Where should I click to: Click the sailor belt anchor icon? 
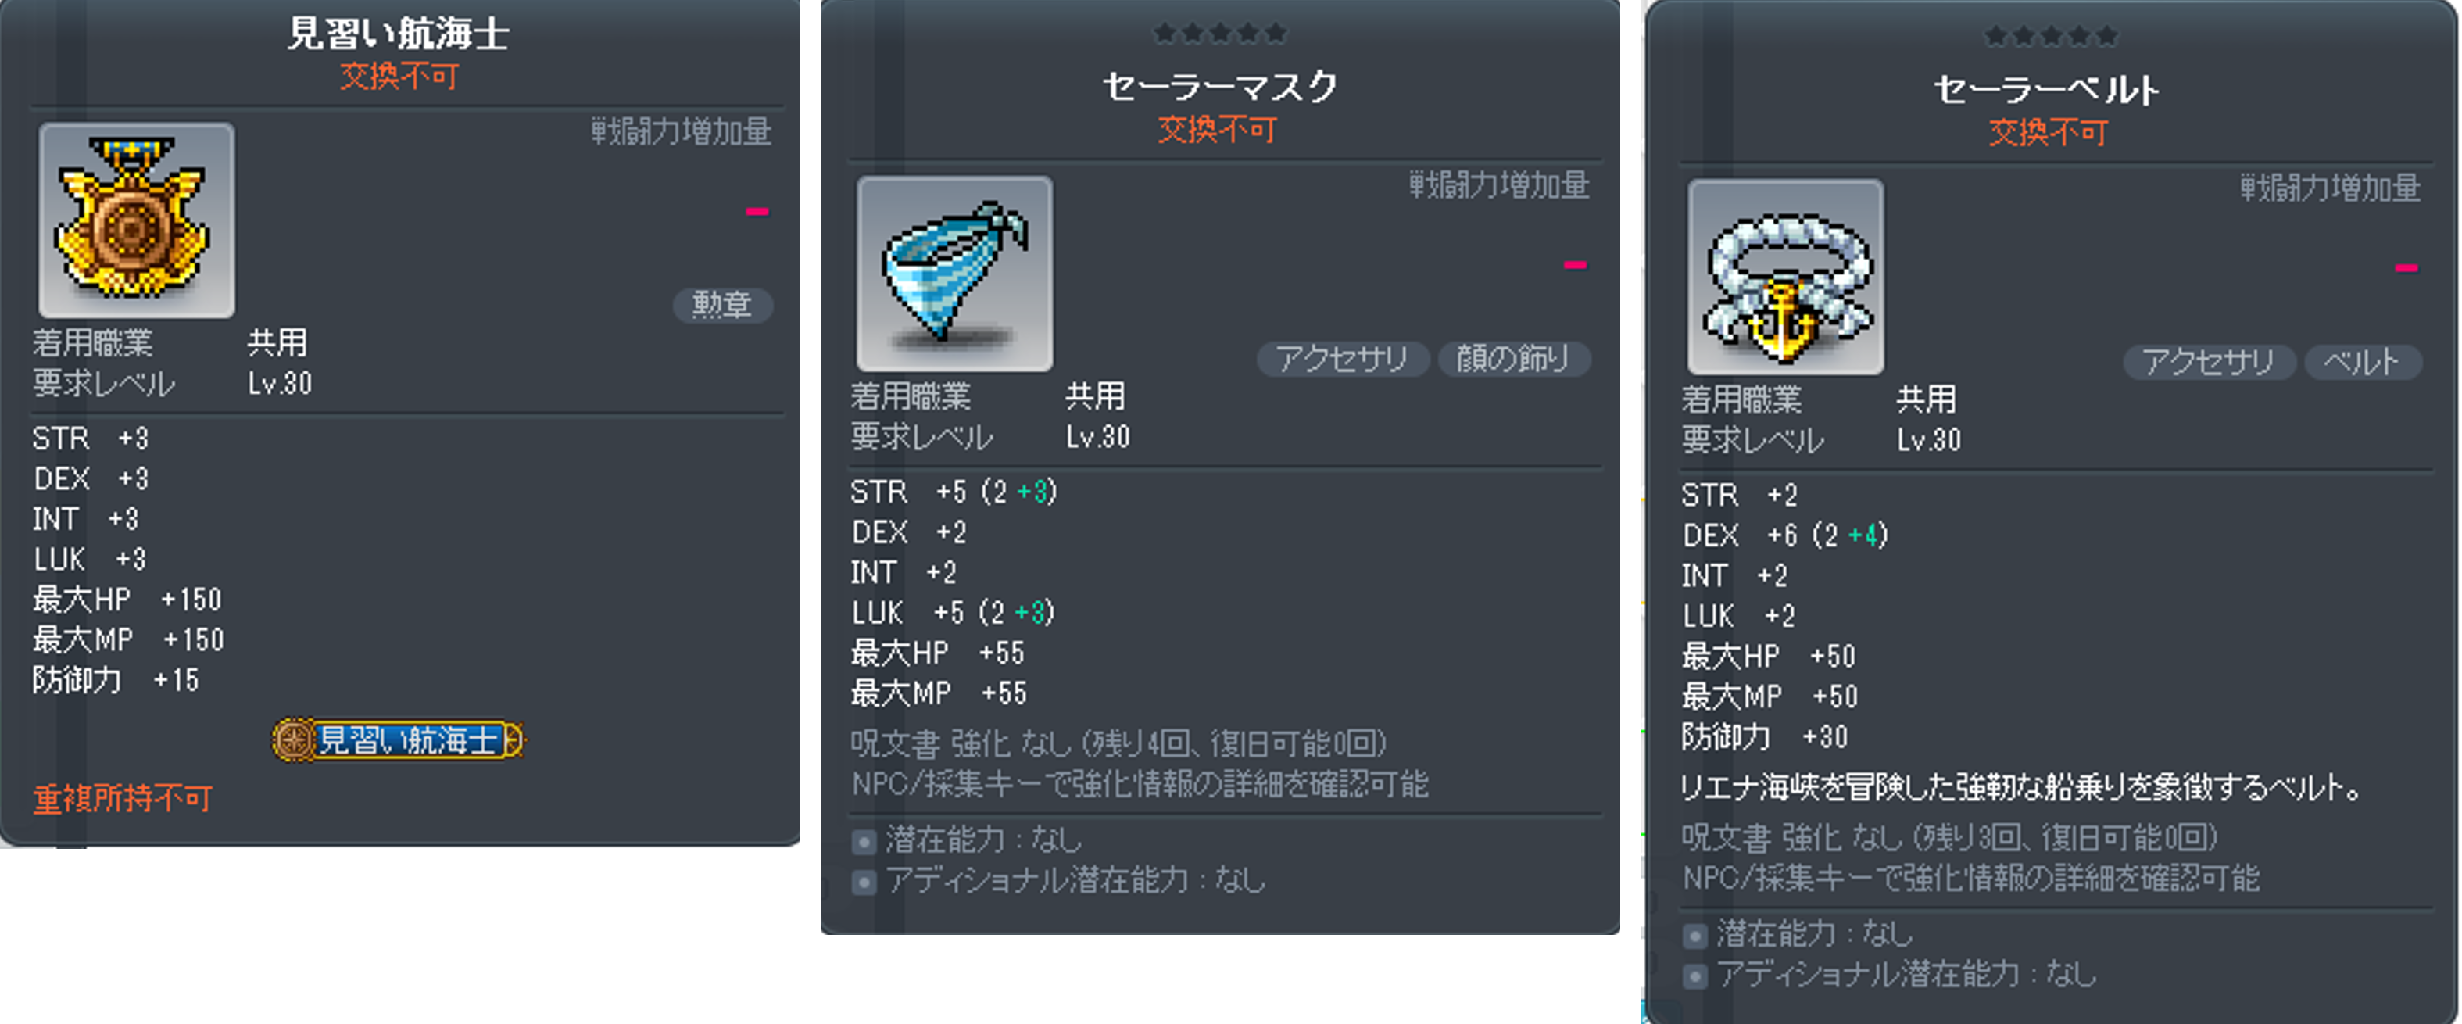(1785, 276)
